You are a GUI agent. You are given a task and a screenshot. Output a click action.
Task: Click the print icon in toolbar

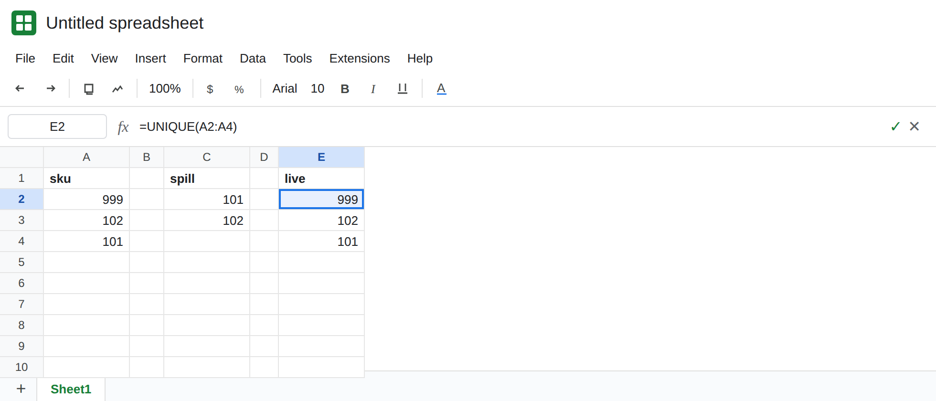[89, 89]
